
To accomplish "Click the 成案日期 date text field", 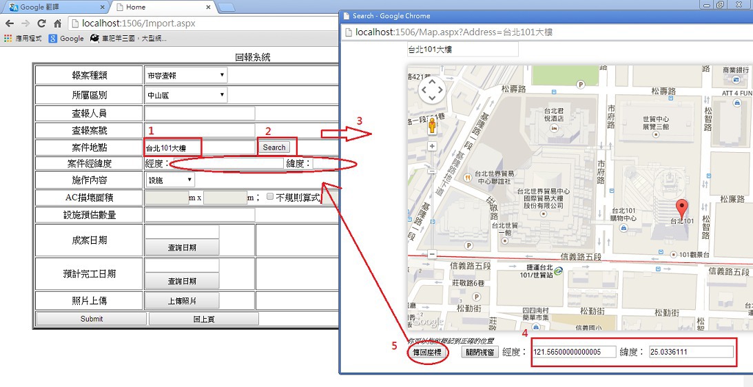I will (181, 232).
